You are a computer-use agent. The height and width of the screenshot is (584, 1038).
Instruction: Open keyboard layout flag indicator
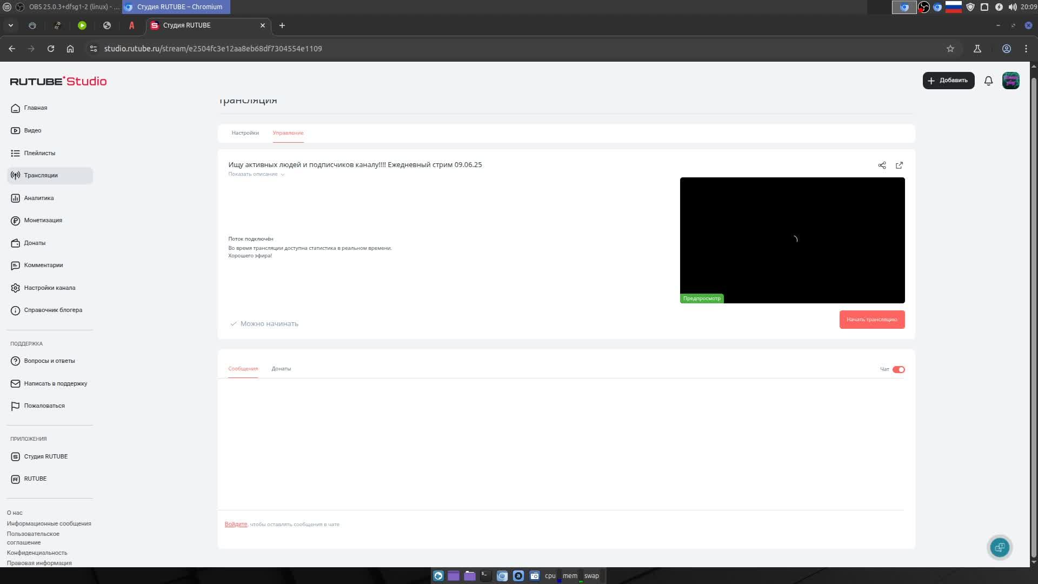click(953, 7)
